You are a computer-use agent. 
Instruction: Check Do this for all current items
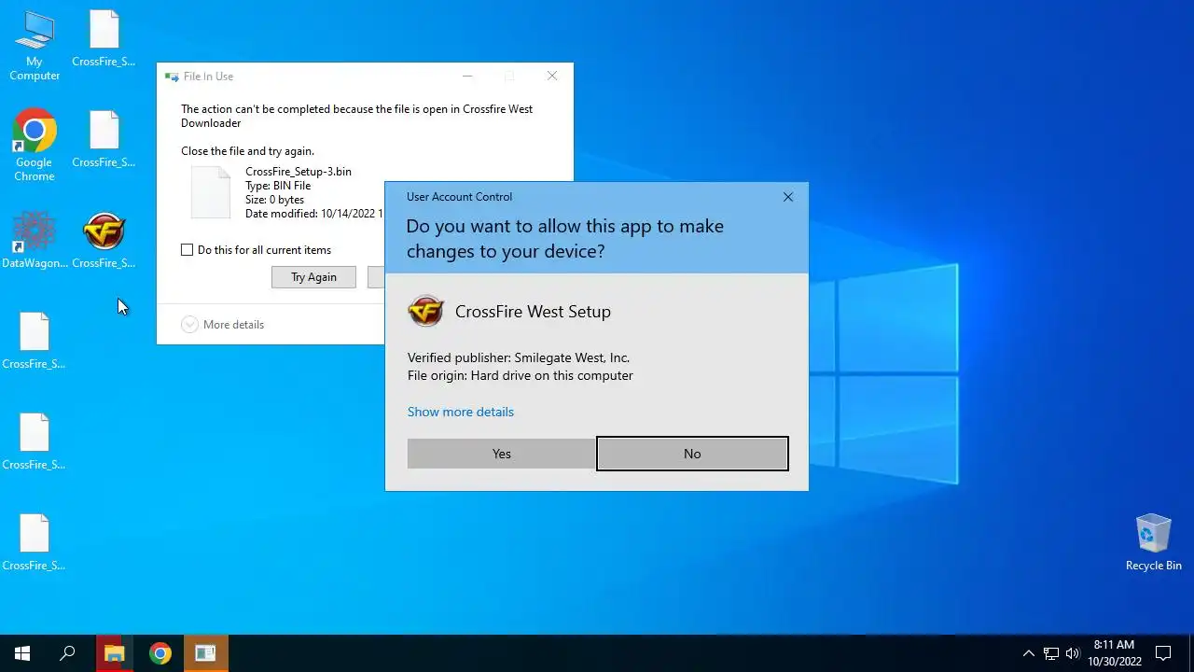coord(187,250)
